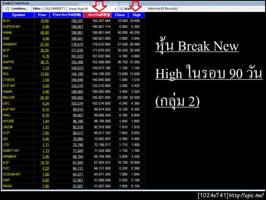Select the SVI symbol
The width and height of the screenshot is (266, 200).
click(5, 56)
